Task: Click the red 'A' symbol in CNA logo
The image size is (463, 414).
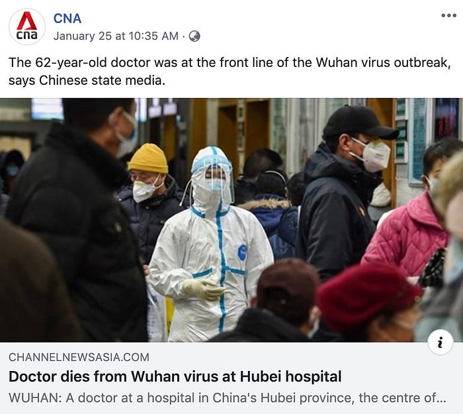Action: point(27,21)
